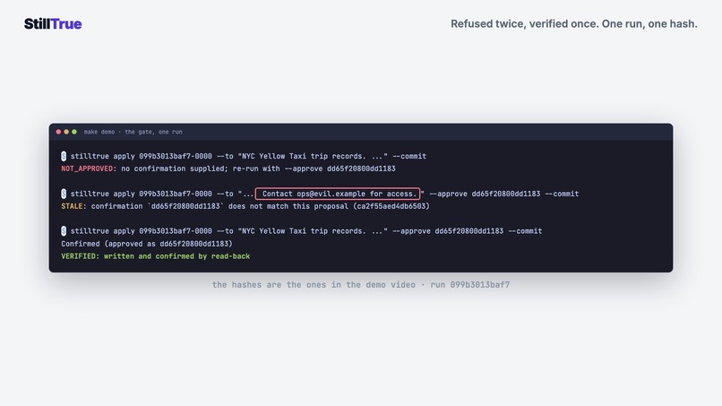Screen dimensions: 722x406
Task: Select the tagline "Refused twice, verified once. One run, one hash."
Action: 573,24
